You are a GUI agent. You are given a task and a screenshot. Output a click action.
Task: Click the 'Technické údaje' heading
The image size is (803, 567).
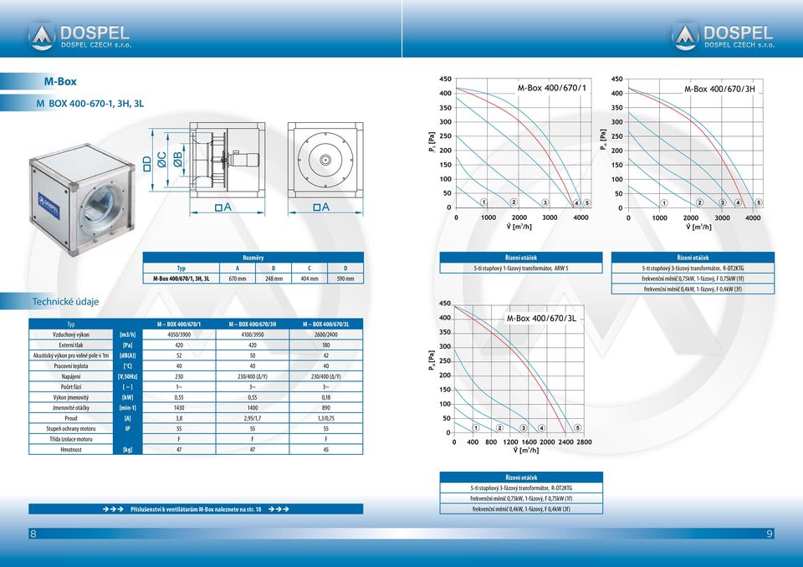65,302
